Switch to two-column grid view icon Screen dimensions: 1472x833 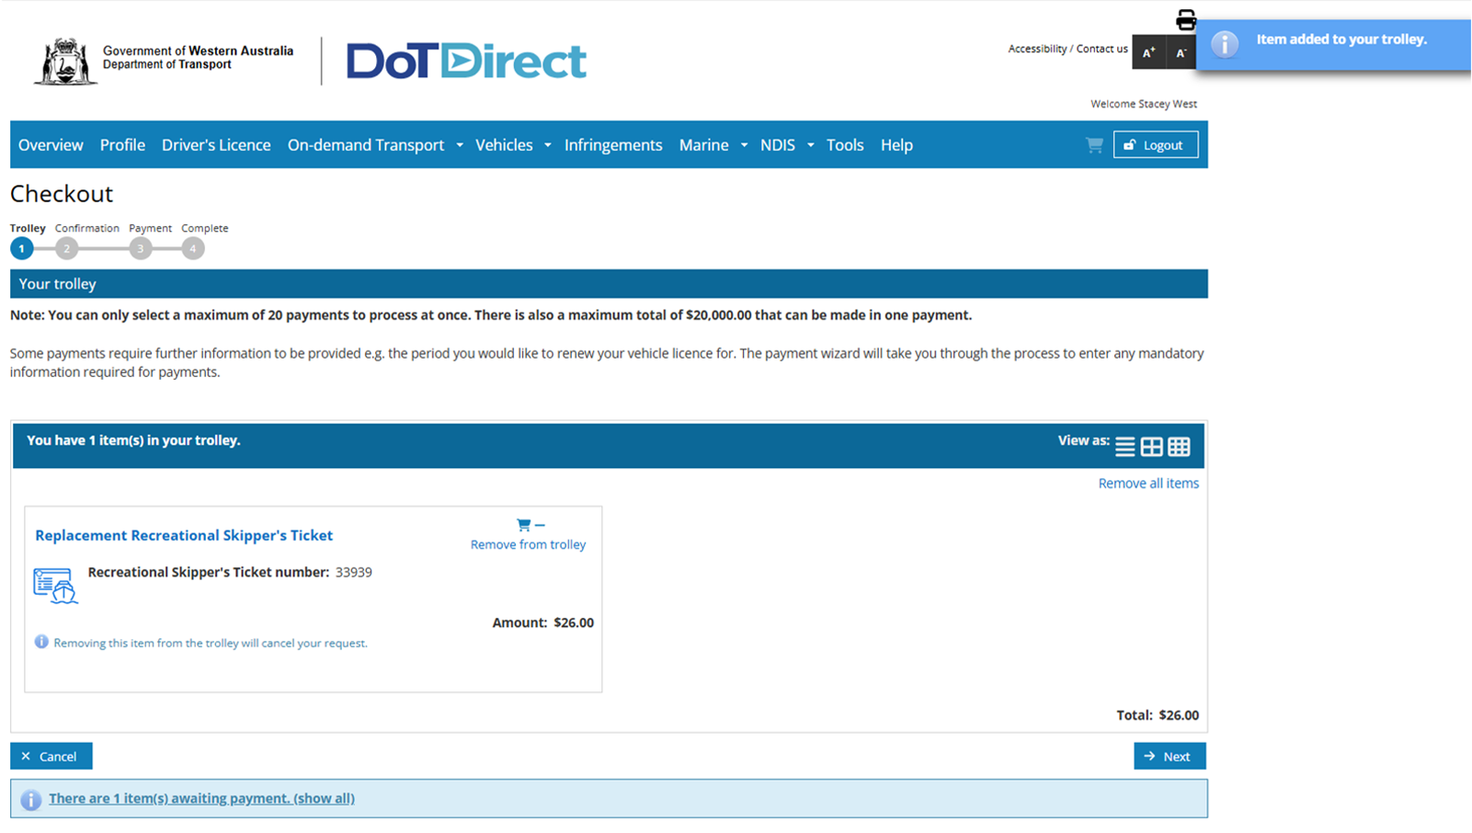(1151, 447)
